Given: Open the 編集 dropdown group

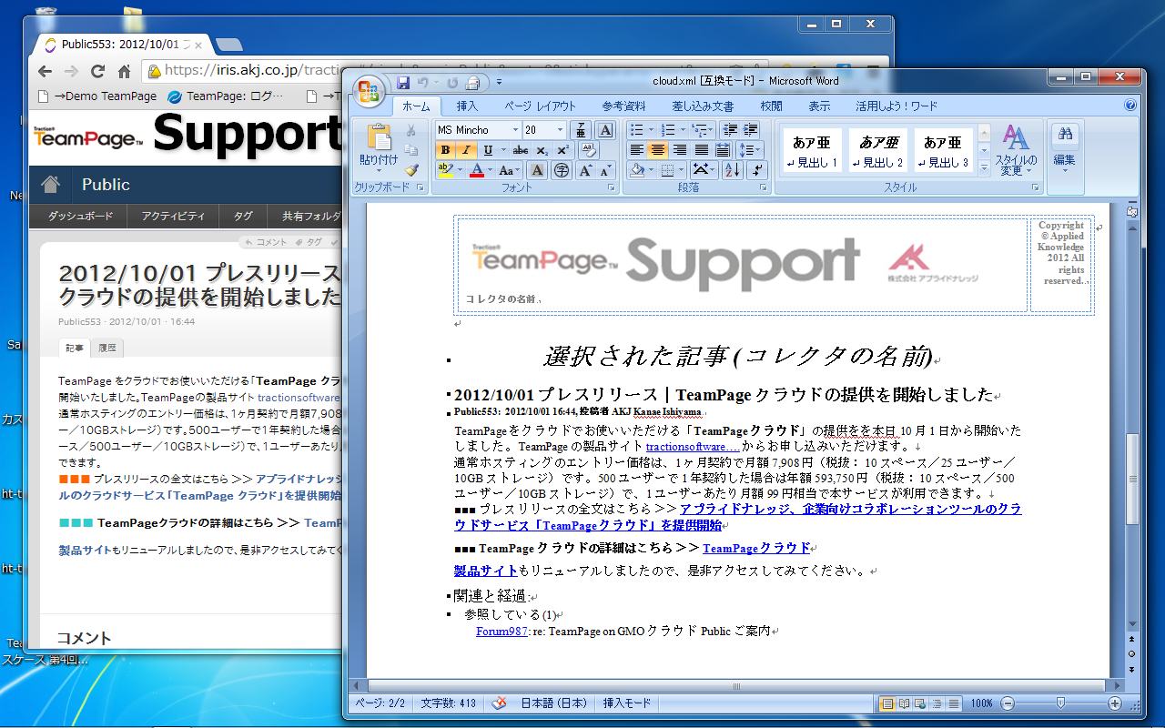Looking at the screenshot, I should coord(1064,148).
